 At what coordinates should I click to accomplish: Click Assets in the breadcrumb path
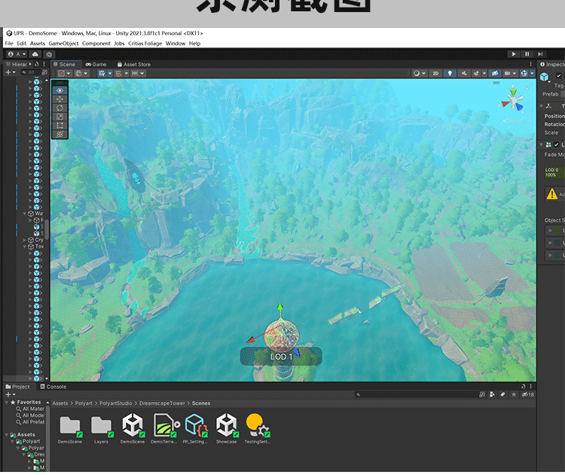(x=60, y=403)
